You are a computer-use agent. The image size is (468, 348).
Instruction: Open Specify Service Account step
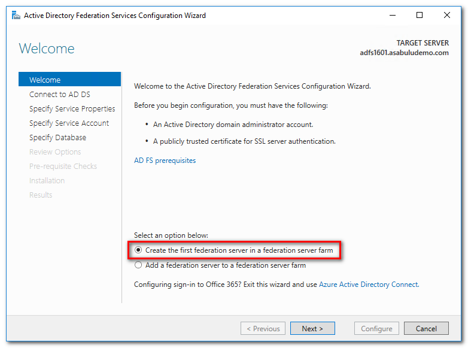click(69, 123)
